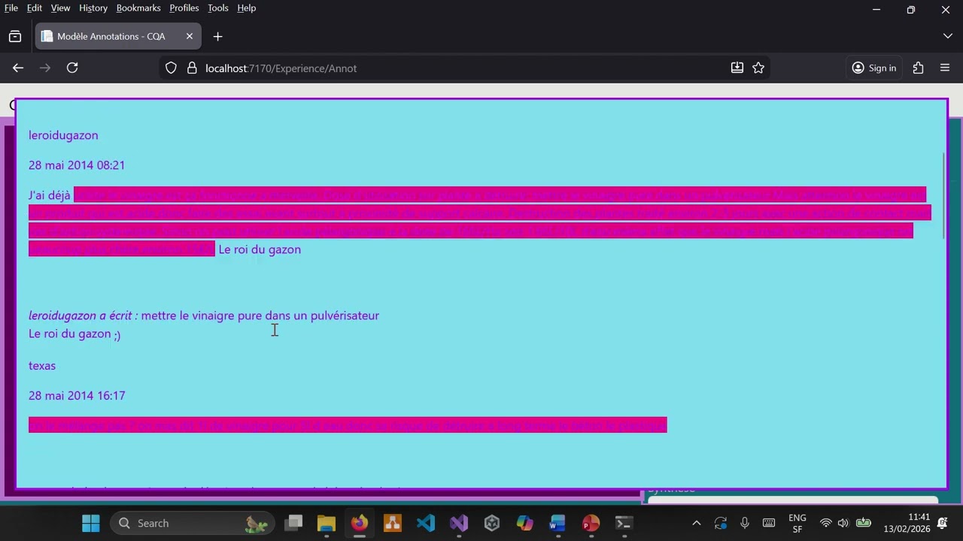Reload the page with the refresh icon

[x=72, y=68]
